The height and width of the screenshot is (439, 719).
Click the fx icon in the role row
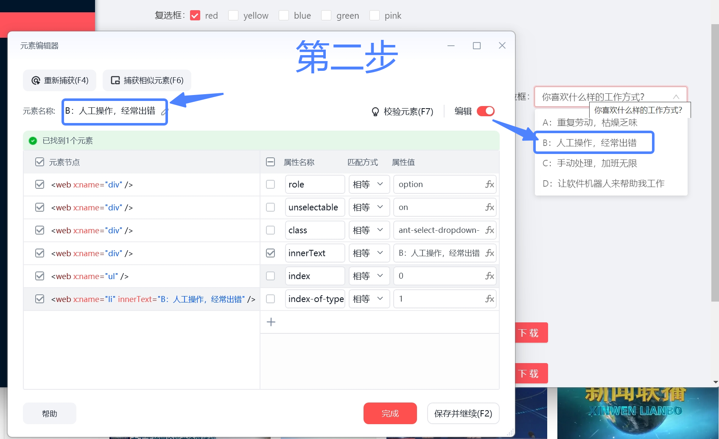[490, 185]
